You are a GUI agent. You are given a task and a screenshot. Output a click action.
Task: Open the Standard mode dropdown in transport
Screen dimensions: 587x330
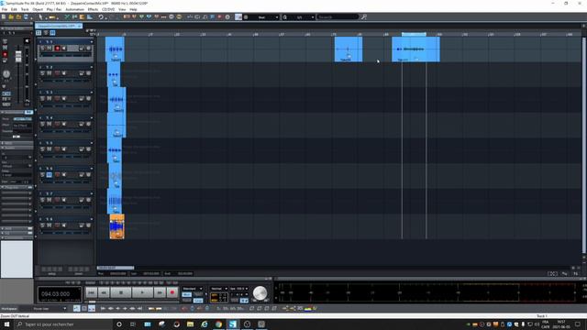pos(193,289)
